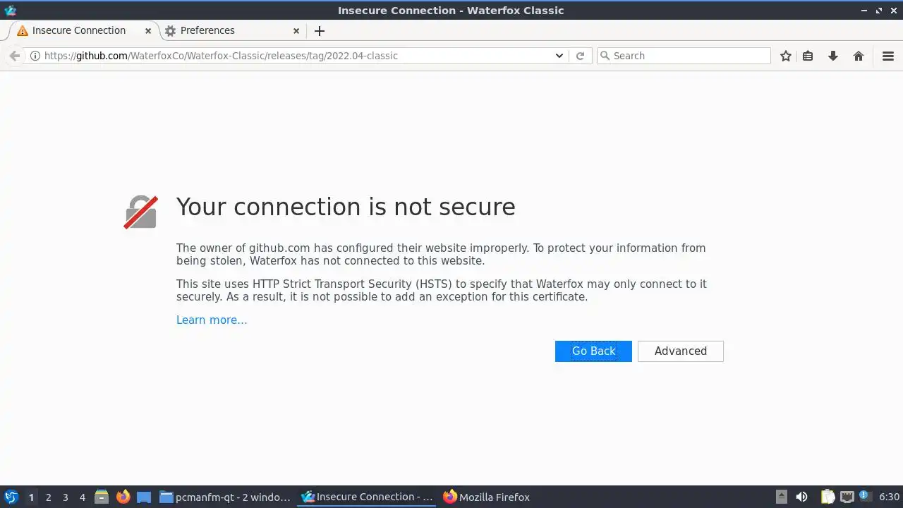This screenshot has width=903, height=508.
Task: Show site information icon in address bar
Action: [35, 56]
